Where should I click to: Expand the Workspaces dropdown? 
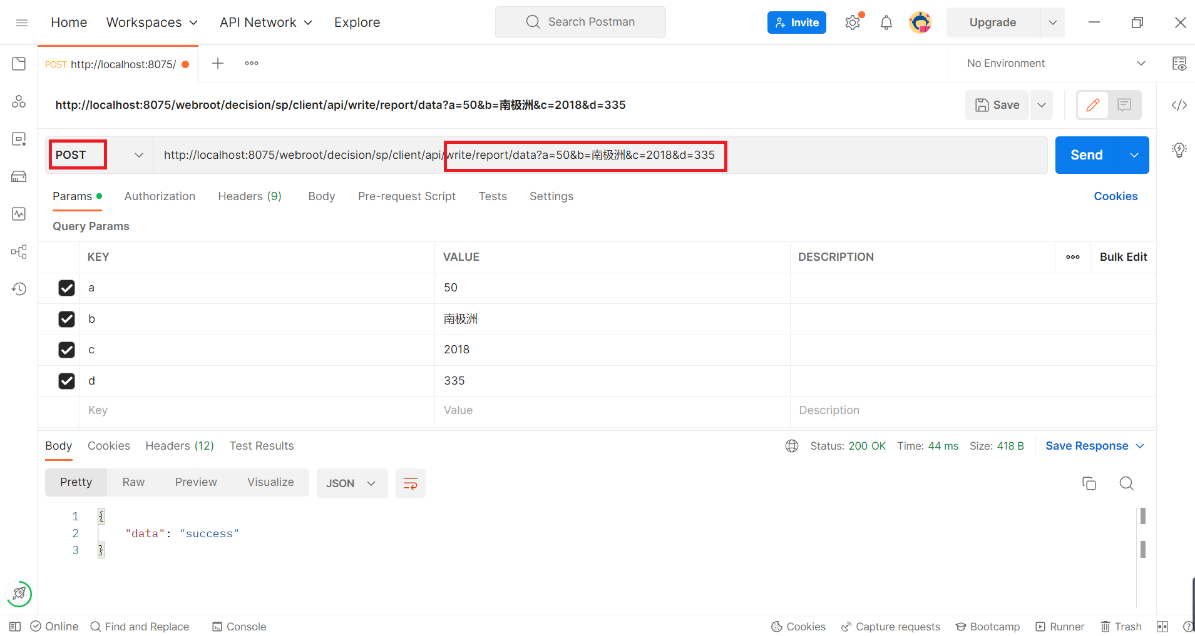152,23
